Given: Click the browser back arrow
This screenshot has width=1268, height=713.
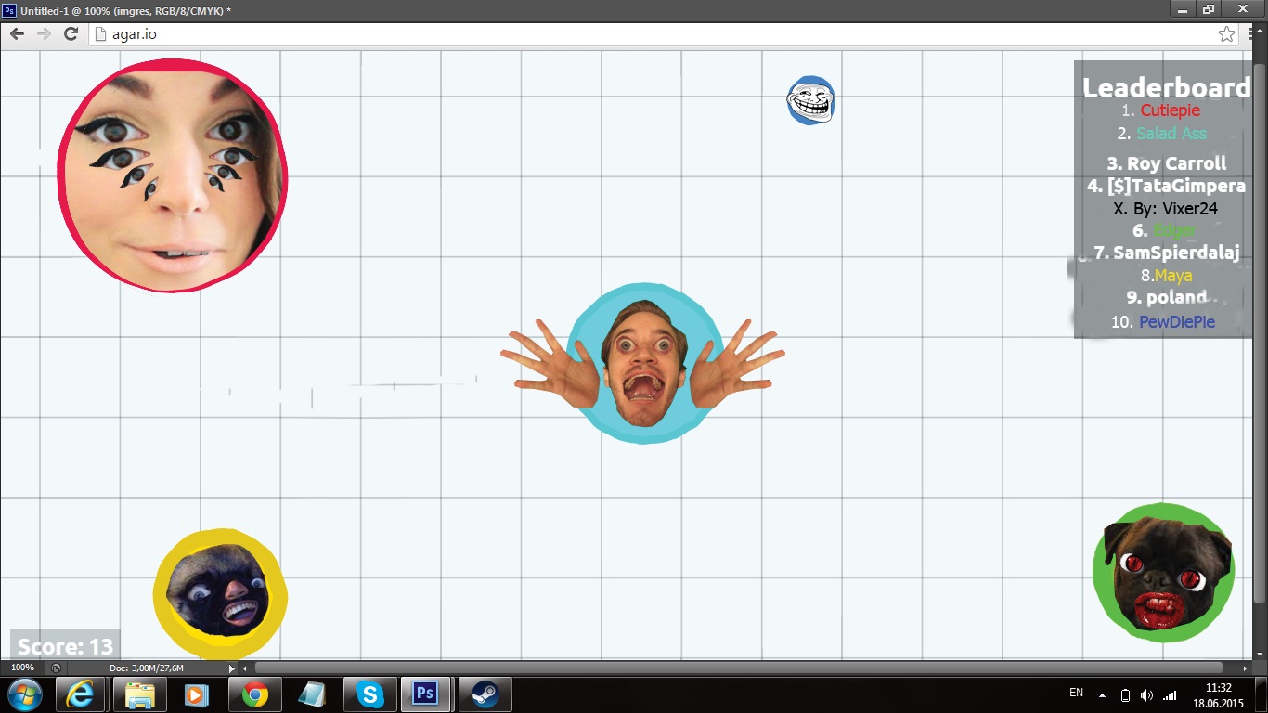Looking at the screenshot, I should click(17, 34).
